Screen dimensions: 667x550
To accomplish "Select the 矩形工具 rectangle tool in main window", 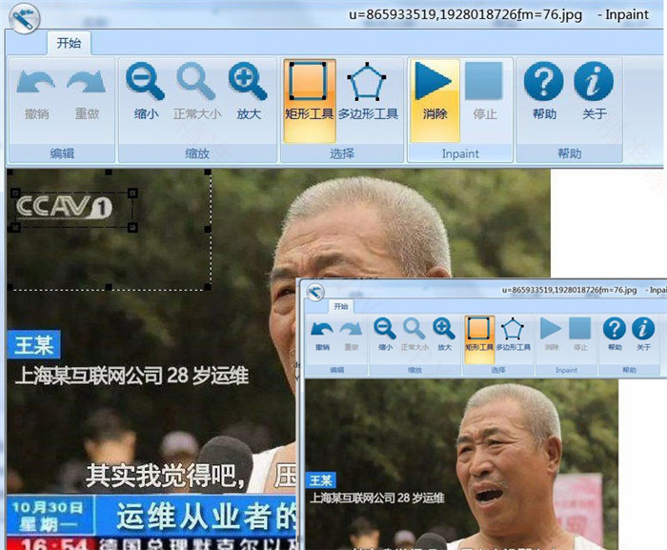I will tap(310, 100).
